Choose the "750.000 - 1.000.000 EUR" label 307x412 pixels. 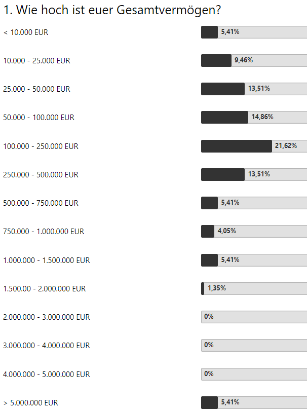coord(44,232)
